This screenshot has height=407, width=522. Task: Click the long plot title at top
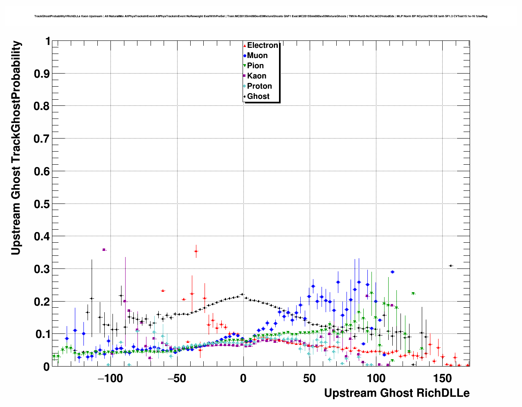(x=261, y=16)
